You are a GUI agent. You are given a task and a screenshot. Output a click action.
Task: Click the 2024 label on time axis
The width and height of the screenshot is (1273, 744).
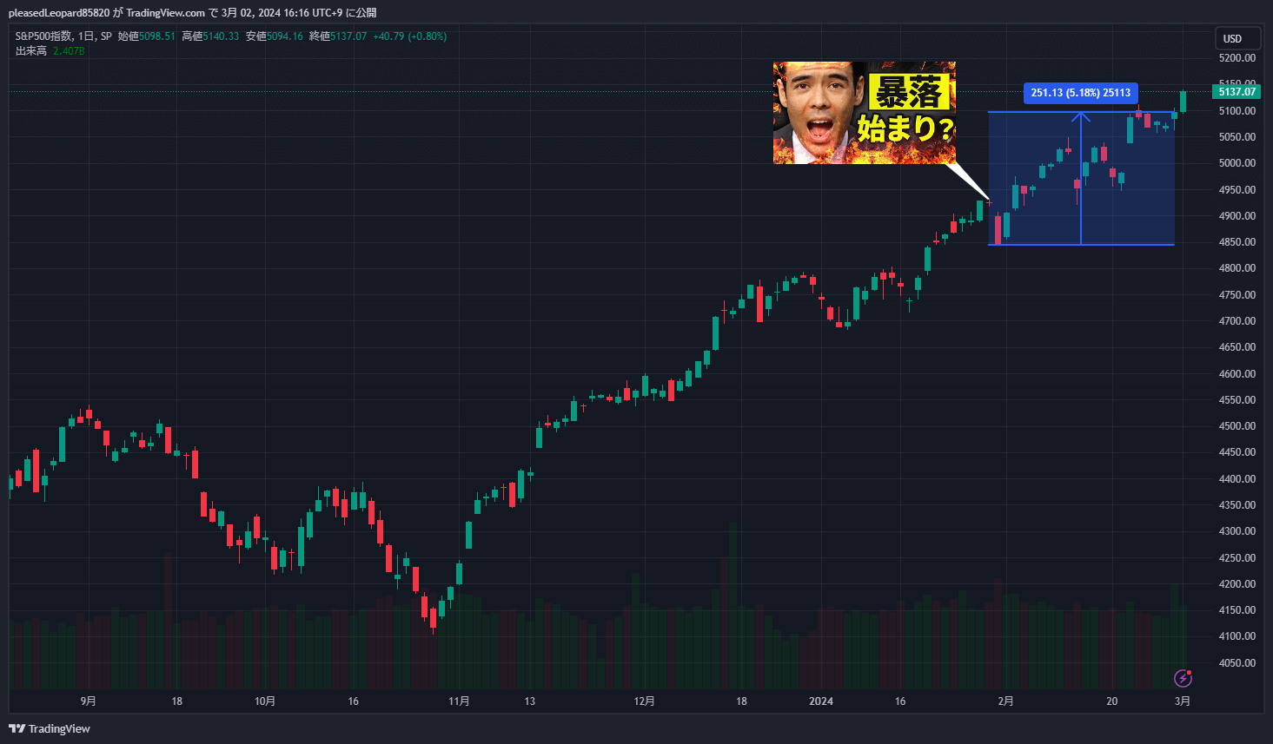click(x=820, y=701)
